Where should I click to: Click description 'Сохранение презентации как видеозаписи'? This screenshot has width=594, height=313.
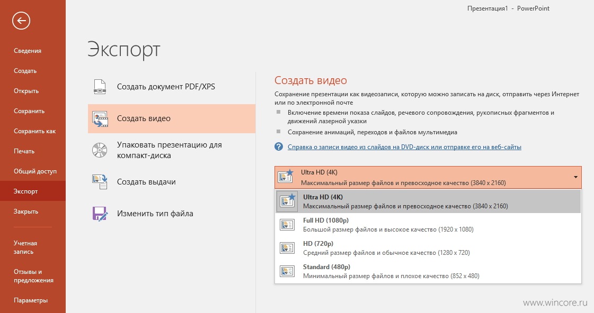pos(427,98)
